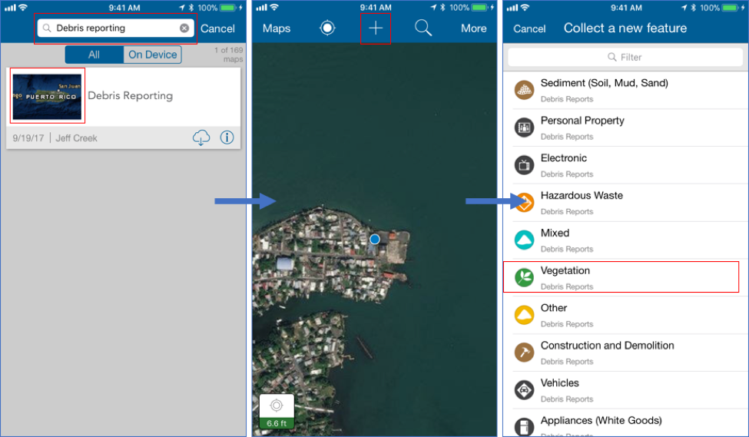Switch to the On Device tab
Image resolution: width=749 pixels, height=437 pixels.
click(x=152, y=55)
